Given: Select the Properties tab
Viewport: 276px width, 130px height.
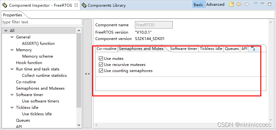Looking at the screenshot, I should 12,15.
